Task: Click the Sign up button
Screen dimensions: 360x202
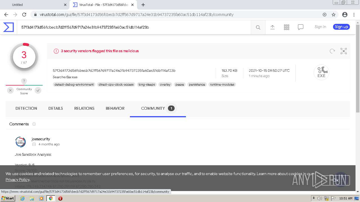Action: point(341,27)
